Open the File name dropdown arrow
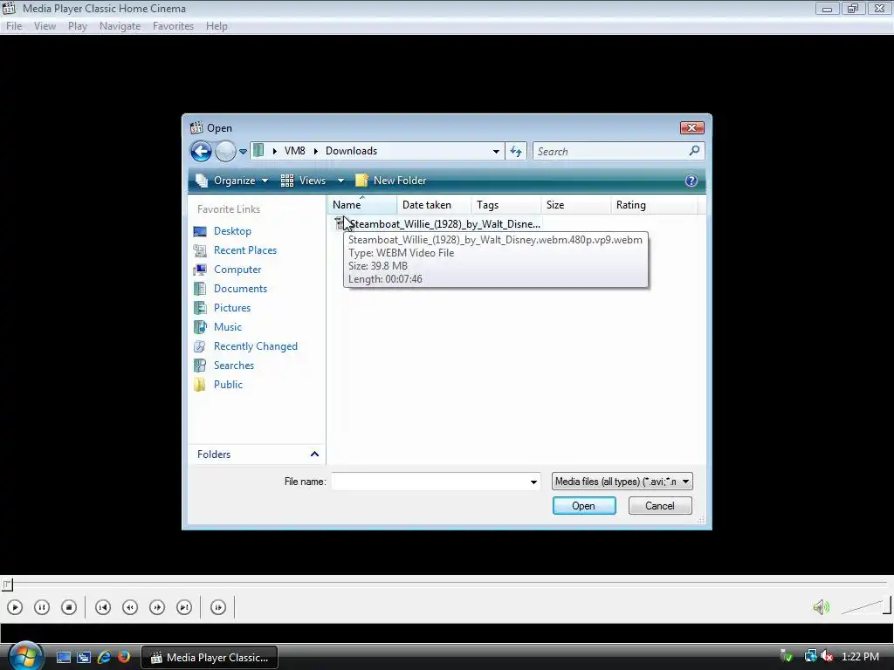The width and height of the screenshot is (894, 670). click(x=533, y=482)
